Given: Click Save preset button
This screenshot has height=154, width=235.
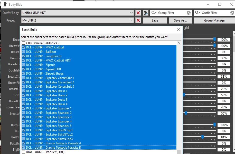Looking at the screenshot, I should coord(155,20).
